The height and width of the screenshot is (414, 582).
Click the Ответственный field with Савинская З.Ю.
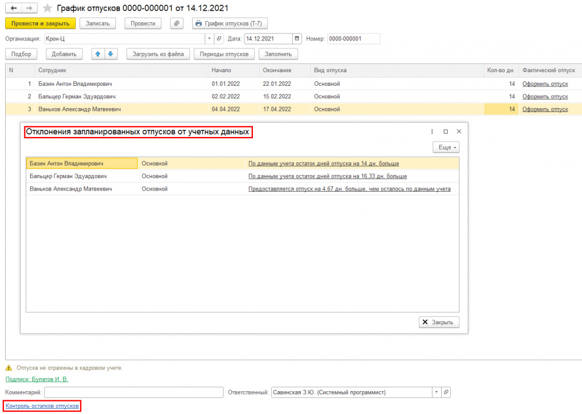point(351,392)
